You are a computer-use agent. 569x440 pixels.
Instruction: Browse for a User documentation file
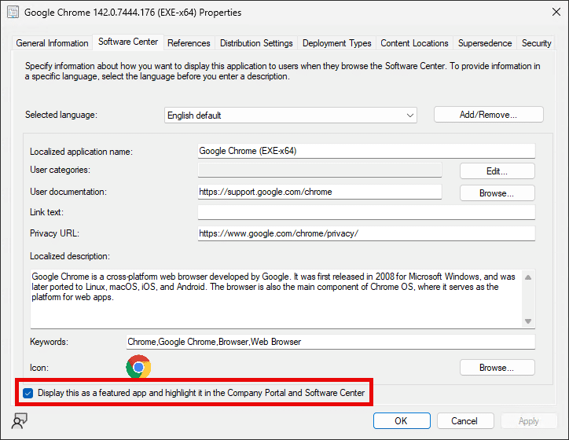497,192
